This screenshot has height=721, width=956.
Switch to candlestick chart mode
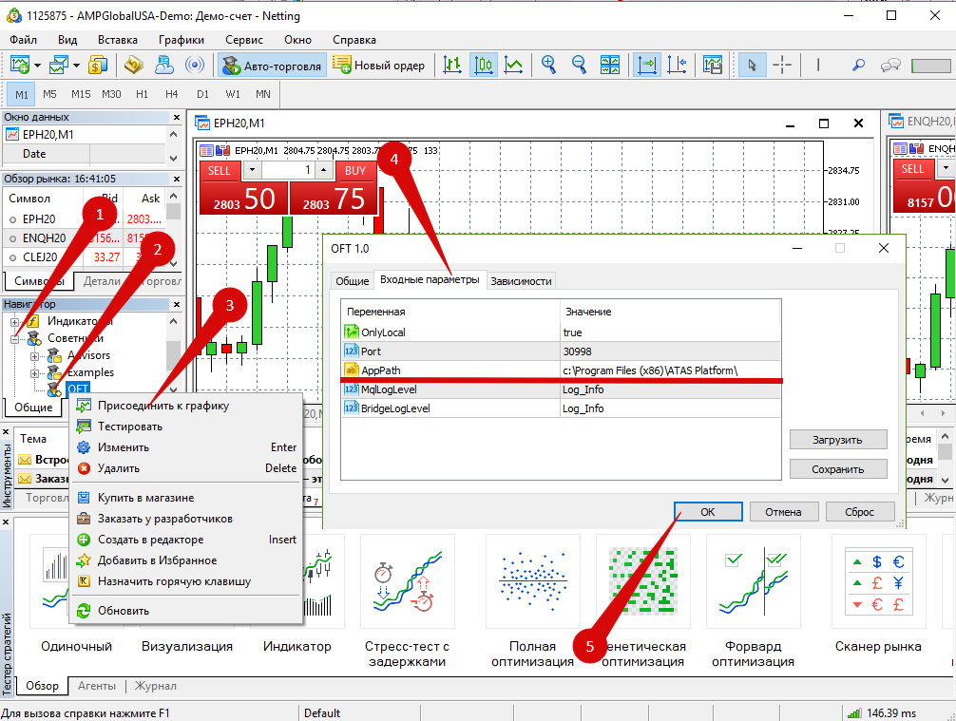483,65
